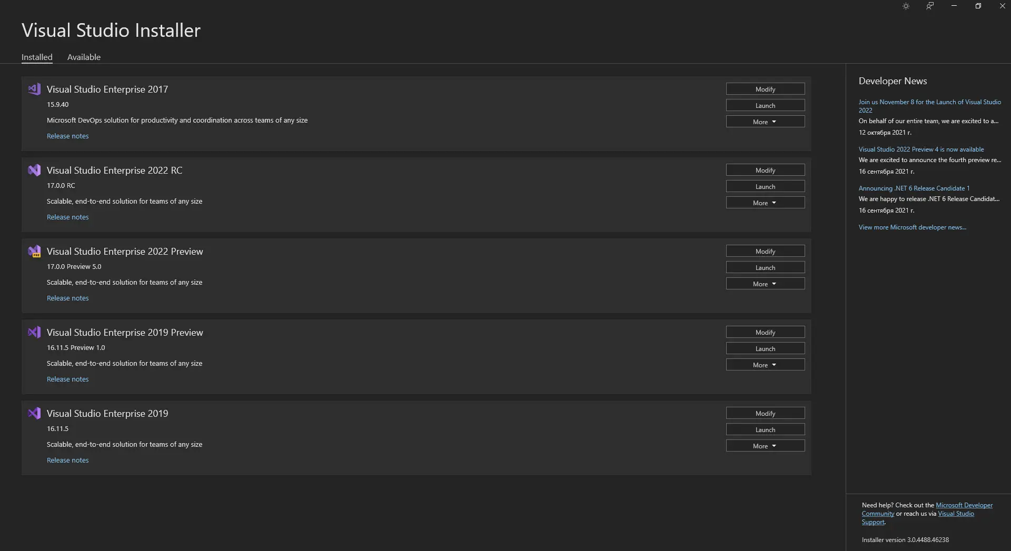The image size is (1011, 551).
Task: Modify Visual Studio Enterprise 2019 Preview
Action: coord(765,332)
